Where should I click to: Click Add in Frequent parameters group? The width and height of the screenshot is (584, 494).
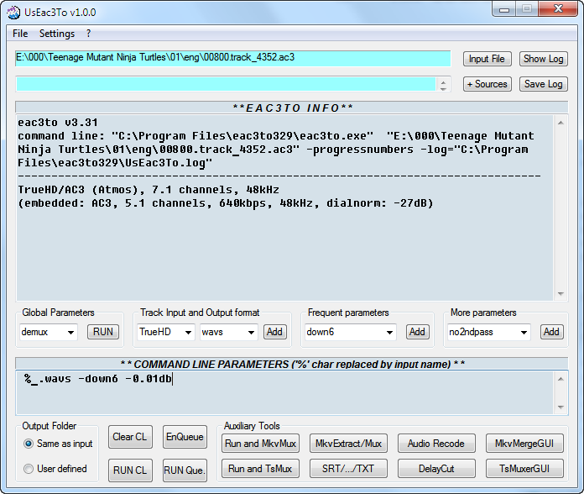click(x=418, y=332)
